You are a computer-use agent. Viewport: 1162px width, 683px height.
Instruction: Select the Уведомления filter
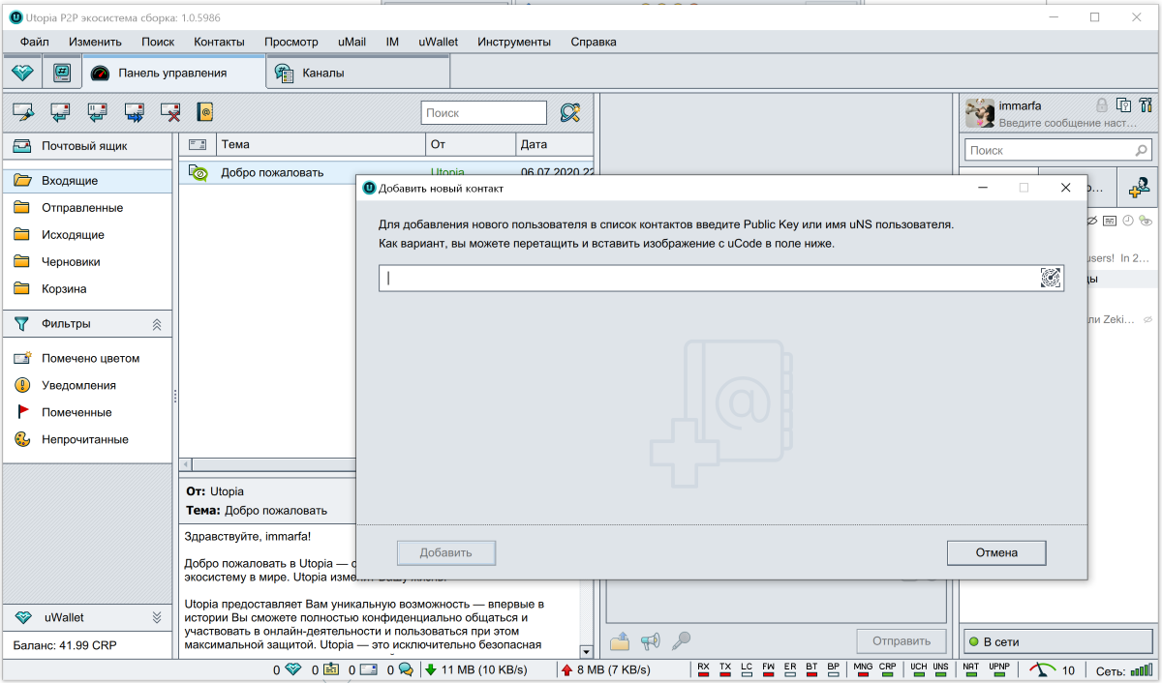click(87, 385)
